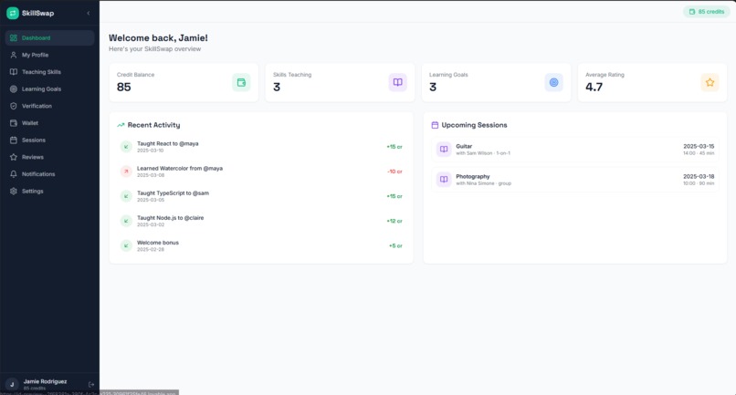Go to My Profile
Image resolution: width=736 pixels, height=395 pixels.
[49, 55]
